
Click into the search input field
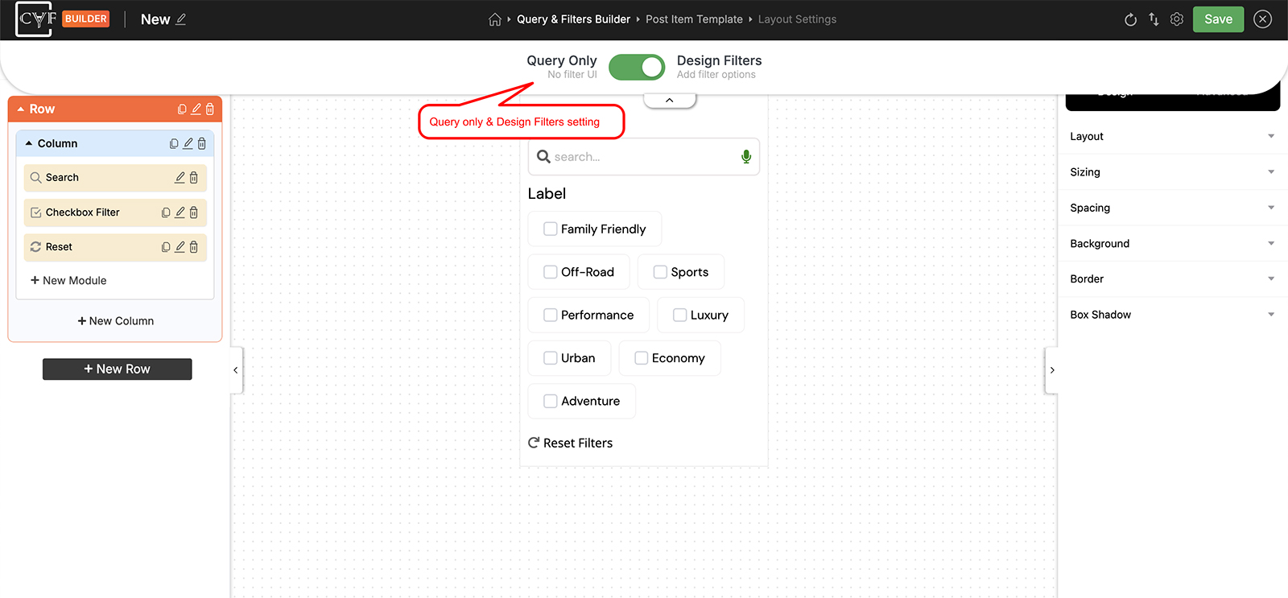(644, 157)
